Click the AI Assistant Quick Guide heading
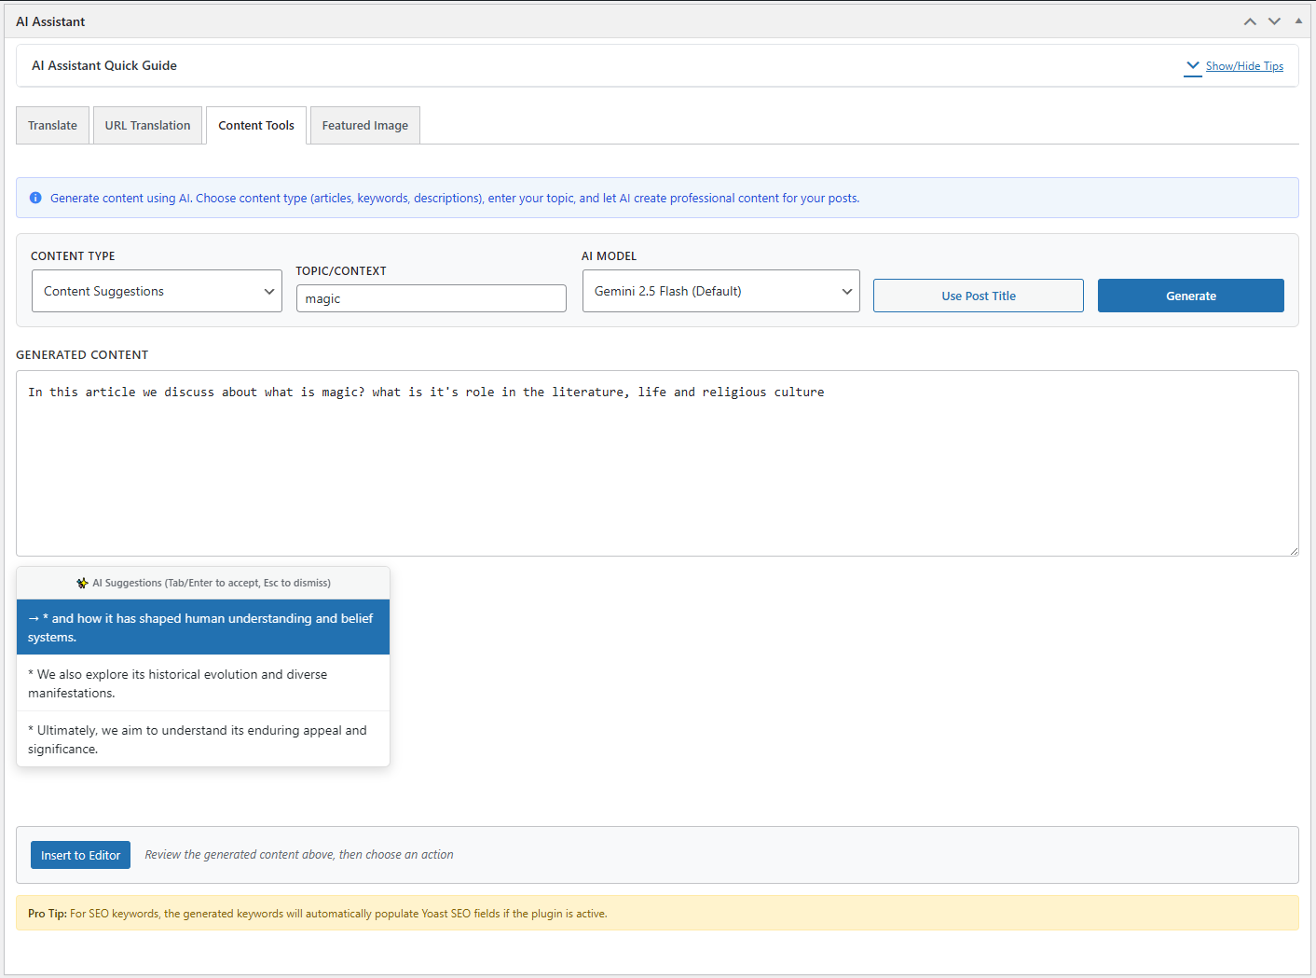 click(x=104, y=65)
